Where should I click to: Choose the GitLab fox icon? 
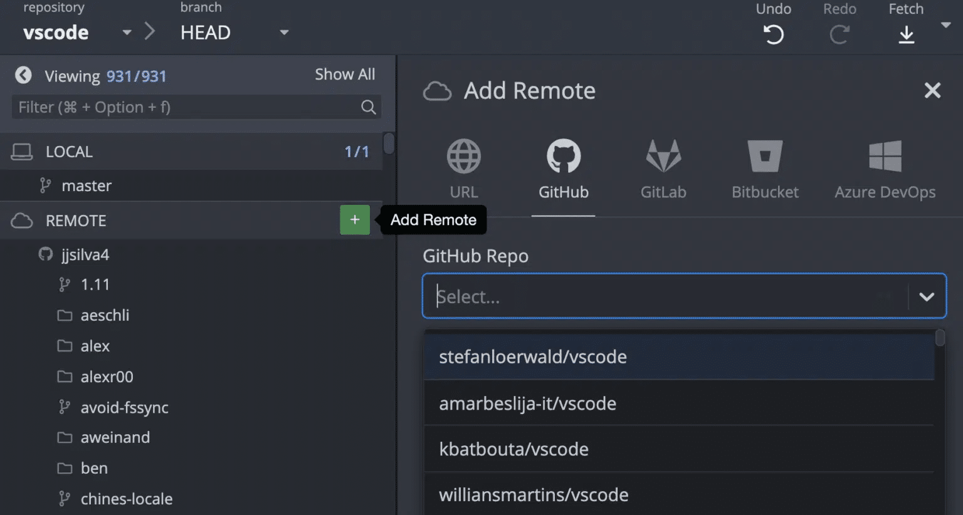click(x=663, y=156)
